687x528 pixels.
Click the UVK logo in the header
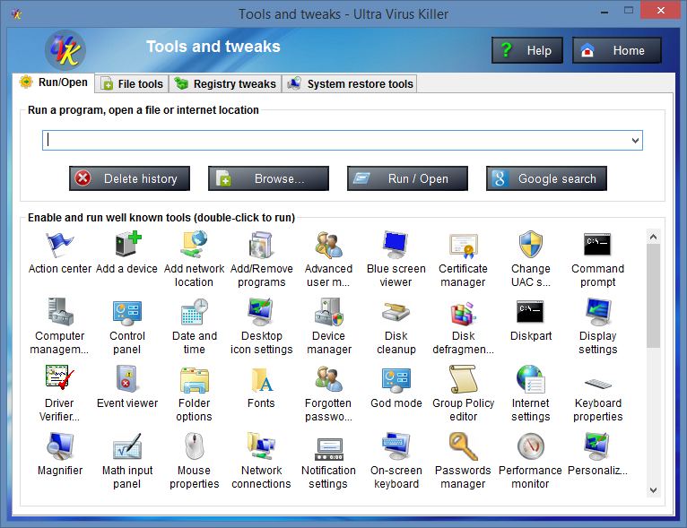(65, 50)
